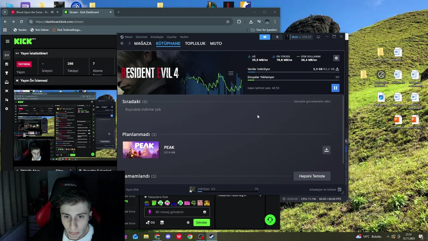Screen dimensions: 428x241
Task: Reload the Kick dashboard page
Action: [x=21, y=22]
